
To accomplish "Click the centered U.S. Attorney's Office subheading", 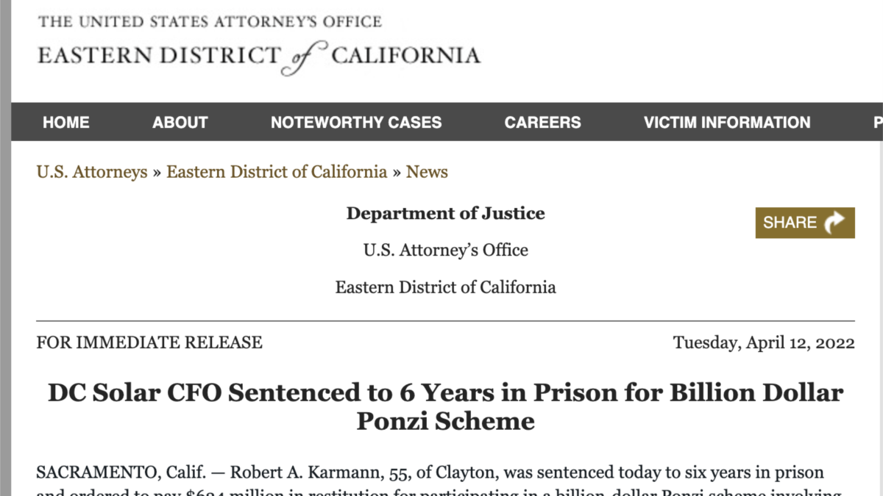I will tap(446, 250).
